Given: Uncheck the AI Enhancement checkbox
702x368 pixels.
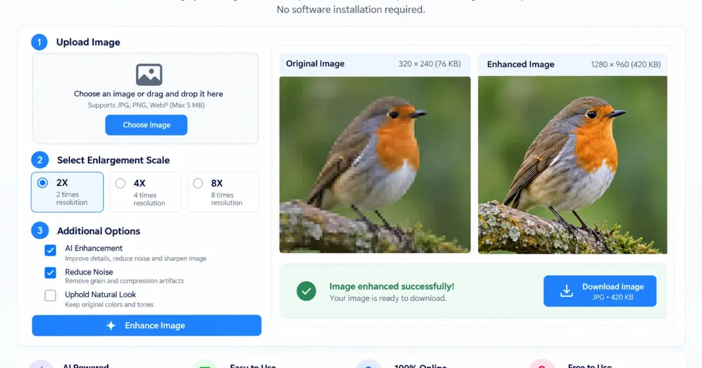Looking at the screenshot, I should point(50,250).
